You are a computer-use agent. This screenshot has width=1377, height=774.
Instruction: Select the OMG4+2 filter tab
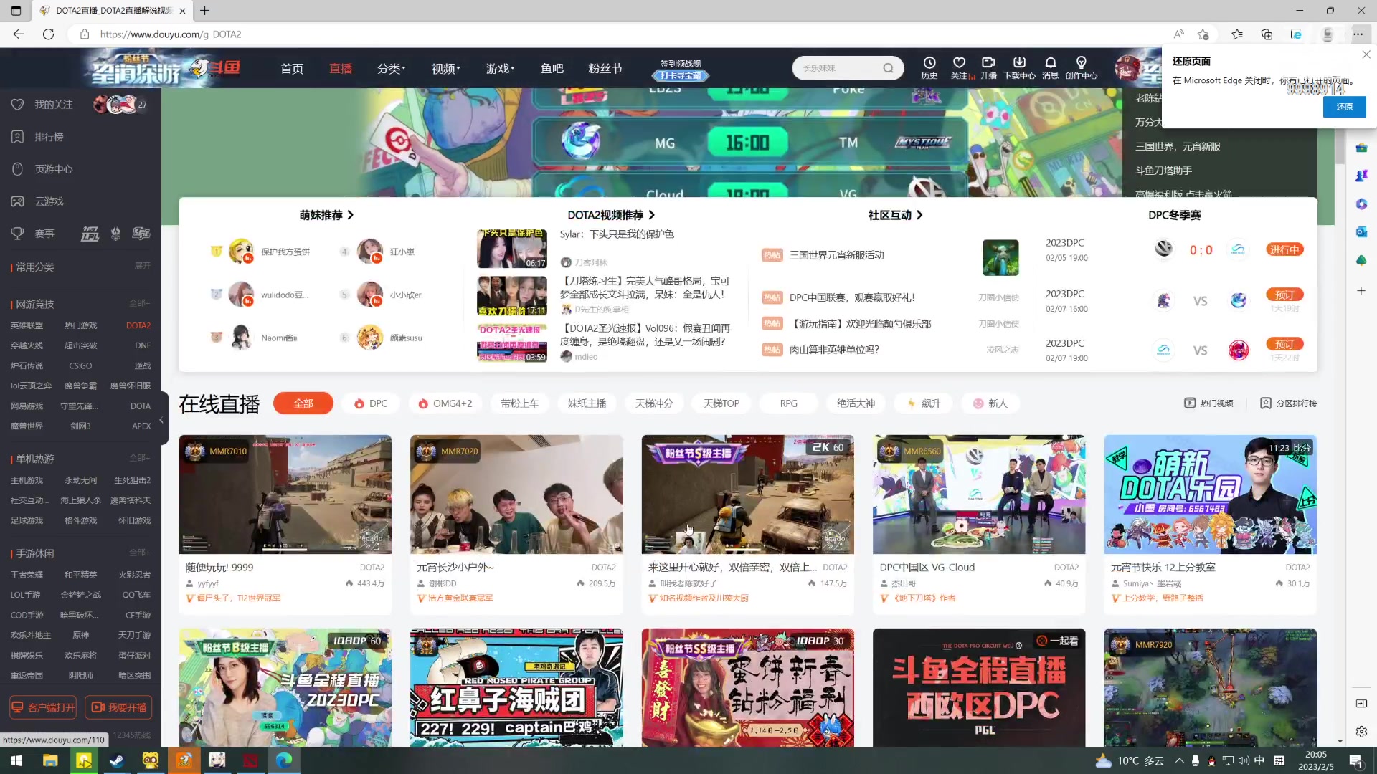[x=445, y=403]
